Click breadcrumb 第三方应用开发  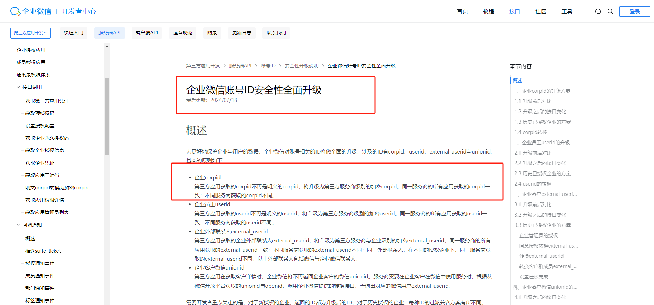pyautogui.click(x=203, y=66)
